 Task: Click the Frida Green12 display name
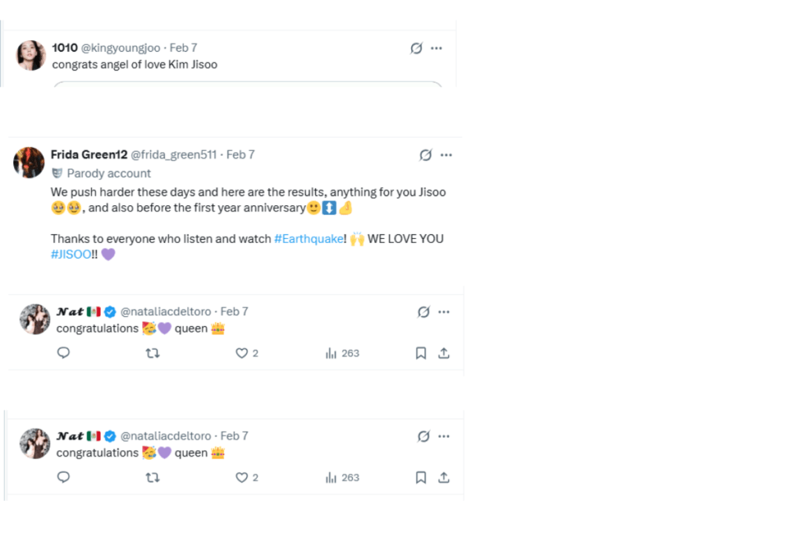click(x=88, y=155)
